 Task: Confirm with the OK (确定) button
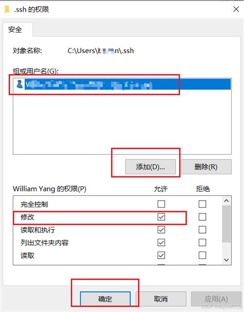(x=105, y=299)
